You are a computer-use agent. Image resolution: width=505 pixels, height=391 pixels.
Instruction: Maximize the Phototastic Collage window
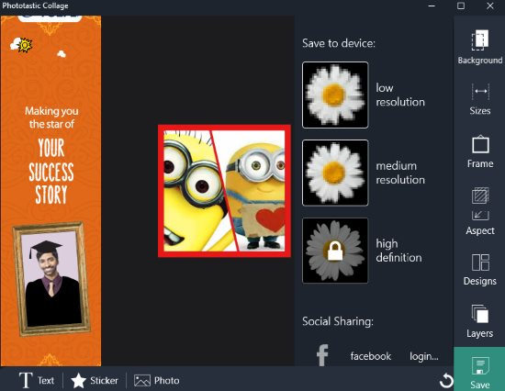click(x=461, y=6)
